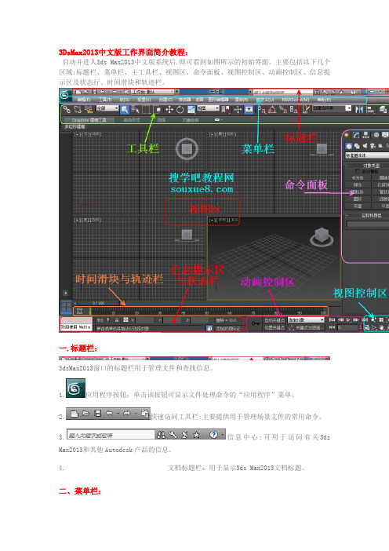Select the Shapes category icon

coord(357,145)
